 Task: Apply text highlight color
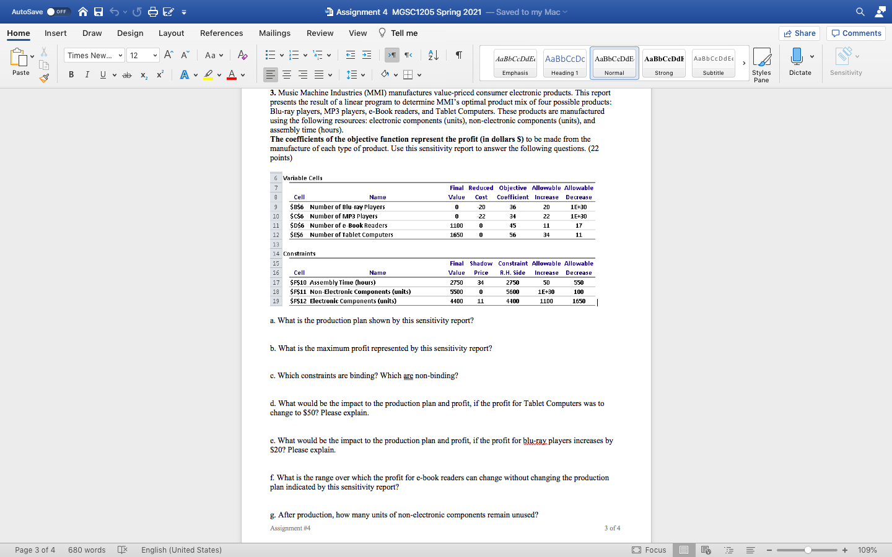point(209,75)
